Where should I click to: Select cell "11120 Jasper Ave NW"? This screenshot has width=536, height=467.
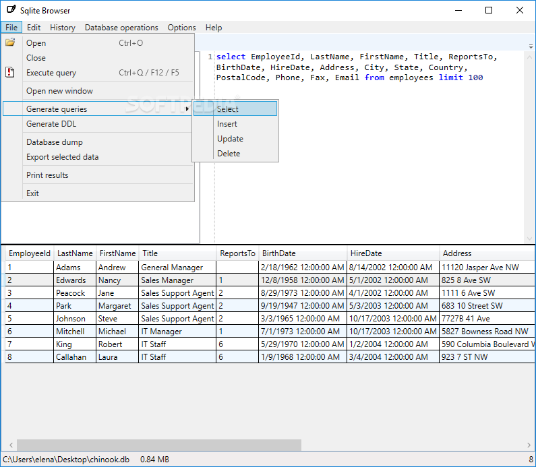(487, 267)
